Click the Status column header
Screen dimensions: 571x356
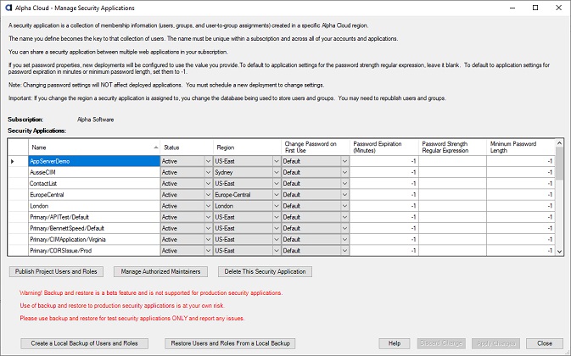pos(187,147)
